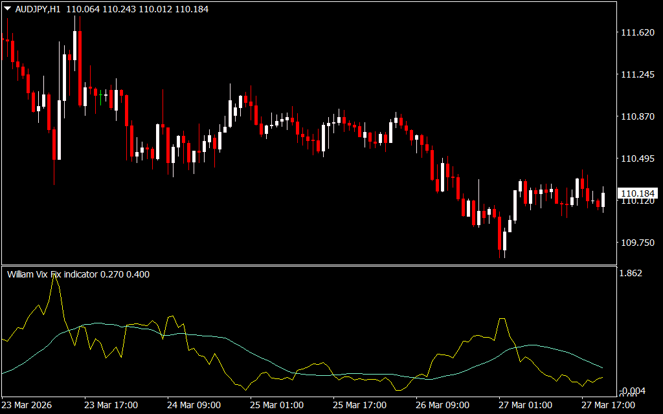The width and height of the screenshot is (663, 414).
Task: Select the 25 Mar 01:00 time label
Action: click(277, 405)
